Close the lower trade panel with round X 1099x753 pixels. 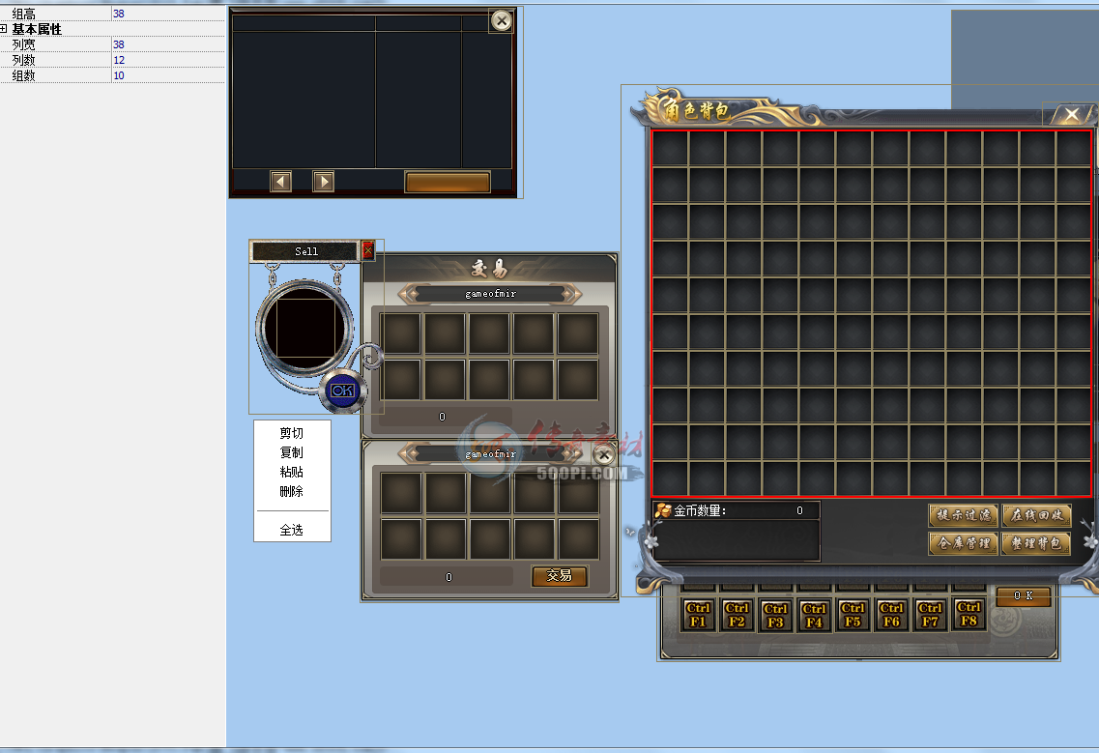click(604, 455)
